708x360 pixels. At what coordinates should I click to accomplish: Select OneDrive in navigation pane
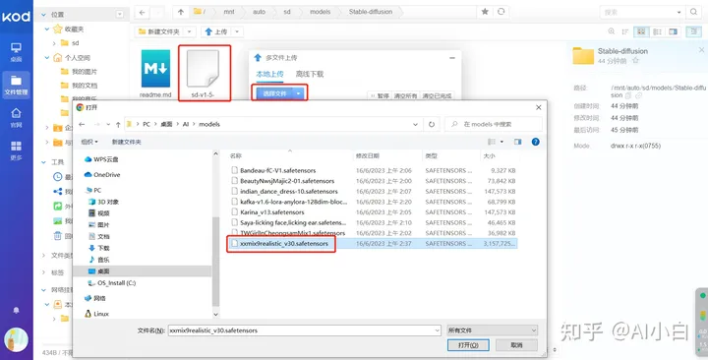[x=106, y=175]
